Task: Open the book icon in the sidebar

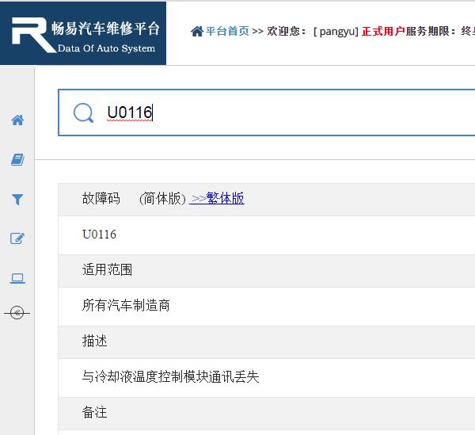Action: coord(17,159)
